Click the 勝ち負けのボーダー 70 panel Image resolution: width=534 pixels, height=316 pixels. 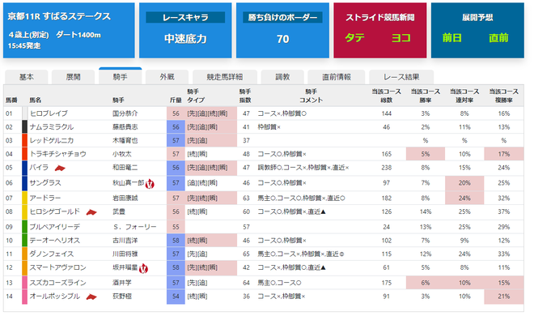(x=282, y=30)
